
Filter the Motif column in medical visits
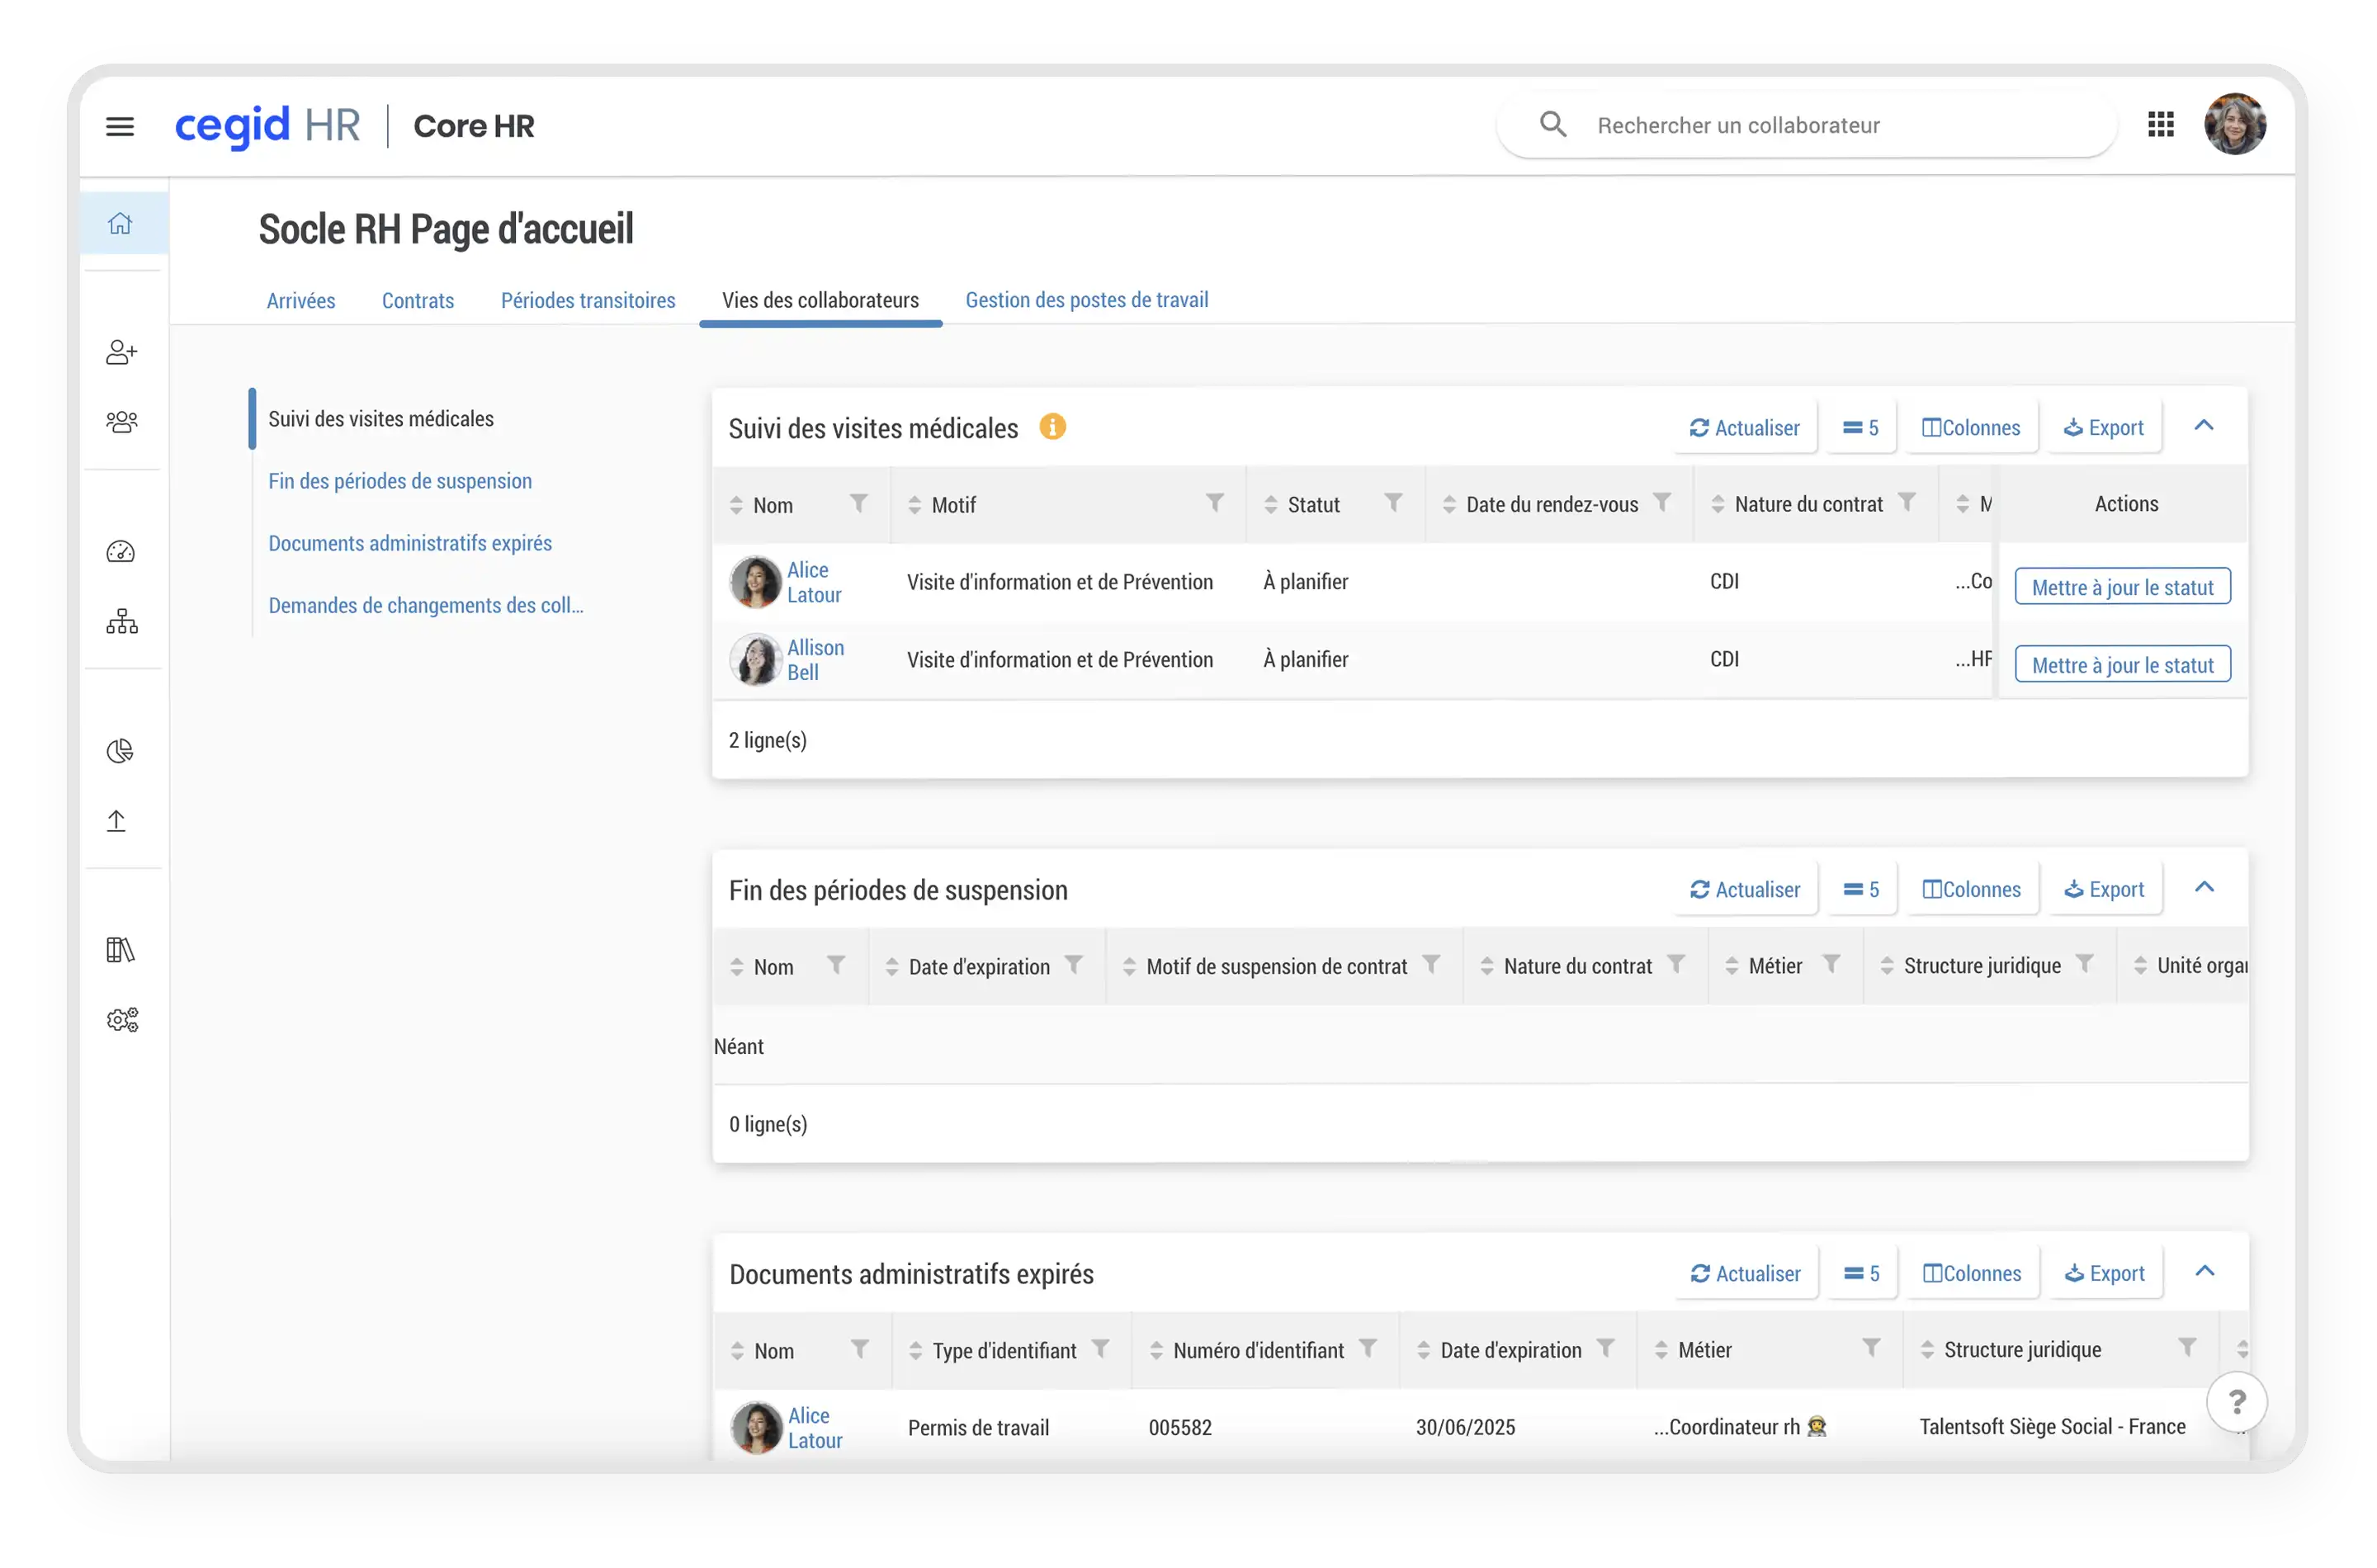[x=1214, y=503]
